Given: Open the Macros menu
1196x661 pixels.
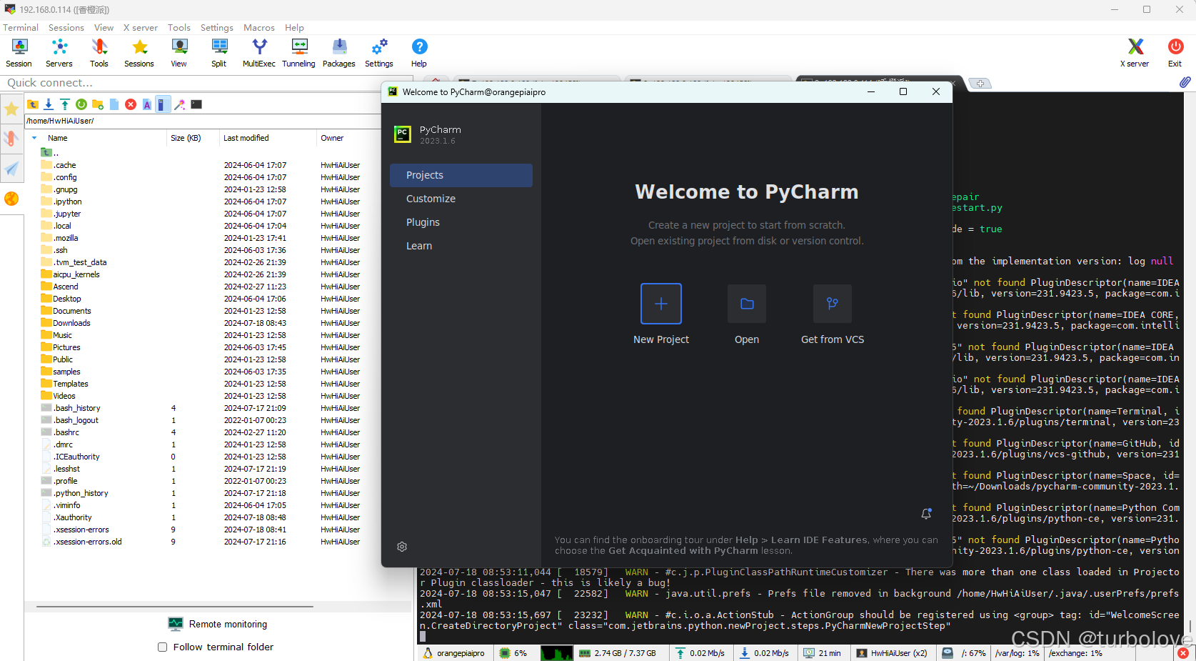Looking at the screenshot, I should point(259,28).
